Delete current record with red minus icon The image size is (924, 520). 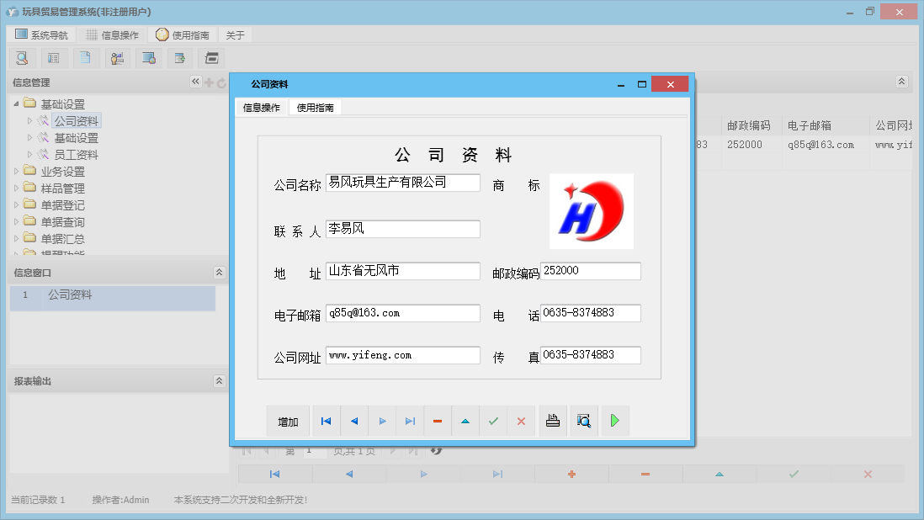pos(438,421)
